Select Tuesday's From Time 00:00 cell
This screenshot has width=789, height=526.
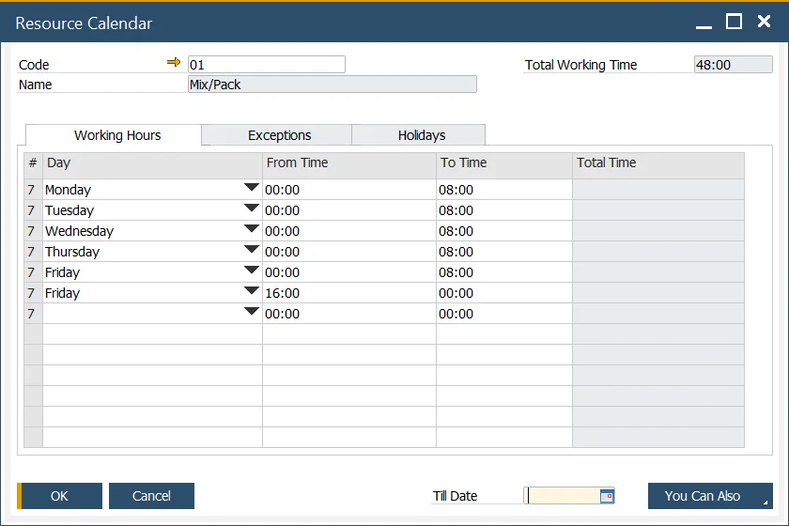coord(349,210)
